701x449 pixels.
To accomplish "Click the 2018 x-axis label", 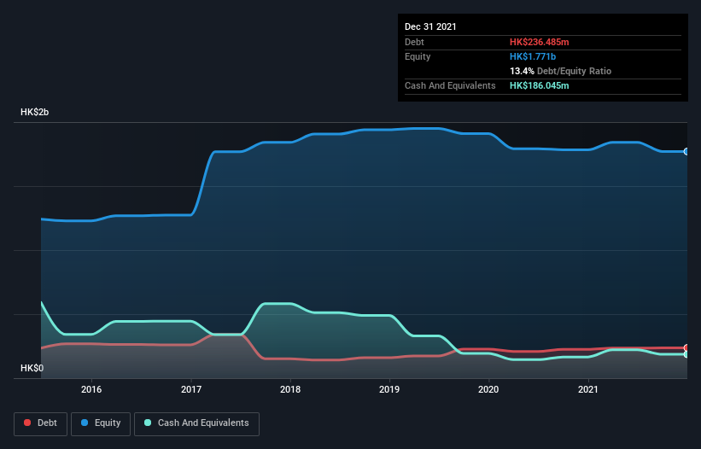I will pyautogui.click(x=290, y=389).
